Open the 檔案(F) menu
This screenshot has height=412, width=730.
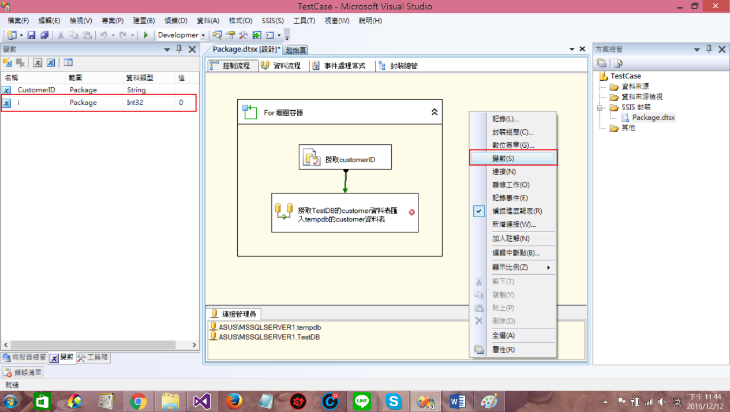click(18, 20)
